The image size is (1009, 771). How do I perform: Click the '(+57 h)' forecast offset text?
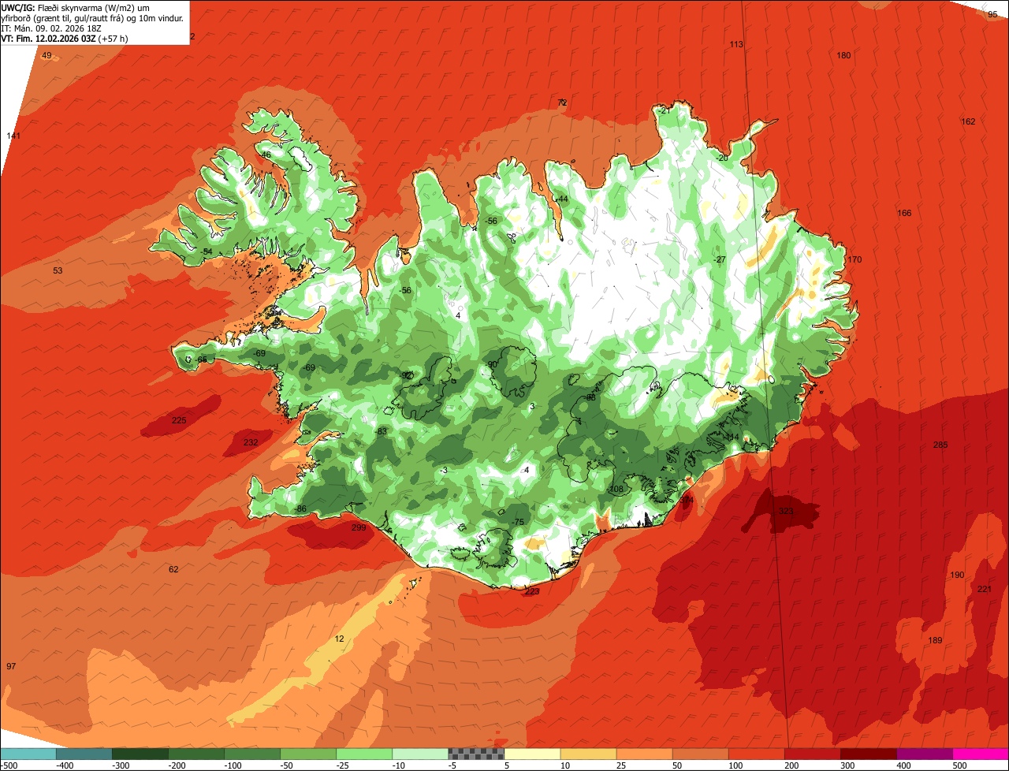tap(113, 39)
